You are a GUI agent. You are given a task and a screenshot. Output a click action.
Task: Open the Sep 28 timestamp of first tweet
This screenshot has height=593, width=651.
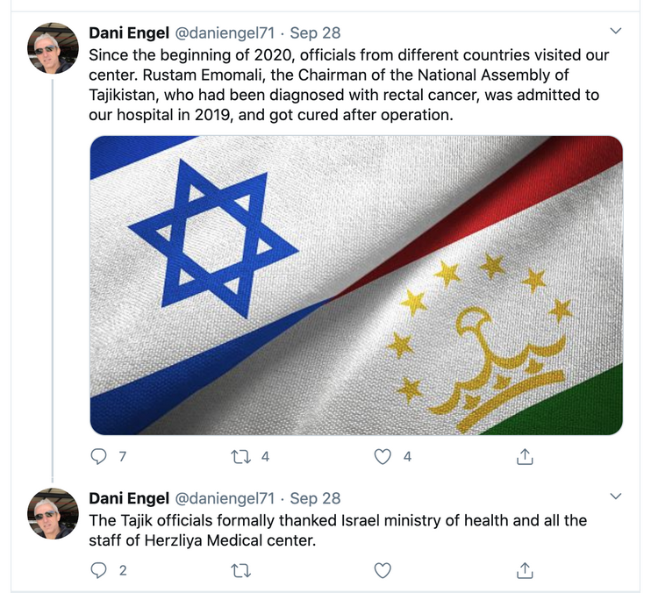[x=316, y=33]
